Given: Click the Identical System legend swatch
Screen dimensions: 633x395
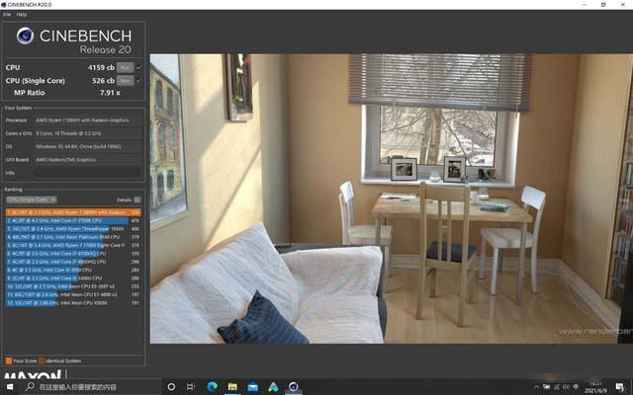Looking at the screenshot, I should 42,360.
